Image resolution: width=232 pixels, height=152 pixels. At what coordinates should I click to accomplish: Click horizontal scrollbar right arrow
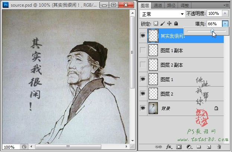click(126, 147)
